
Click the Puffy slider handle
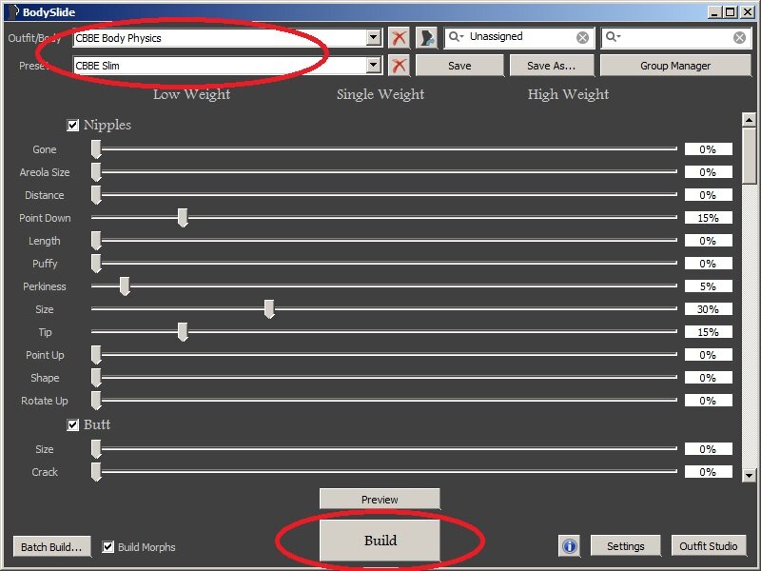pos(96,264)
